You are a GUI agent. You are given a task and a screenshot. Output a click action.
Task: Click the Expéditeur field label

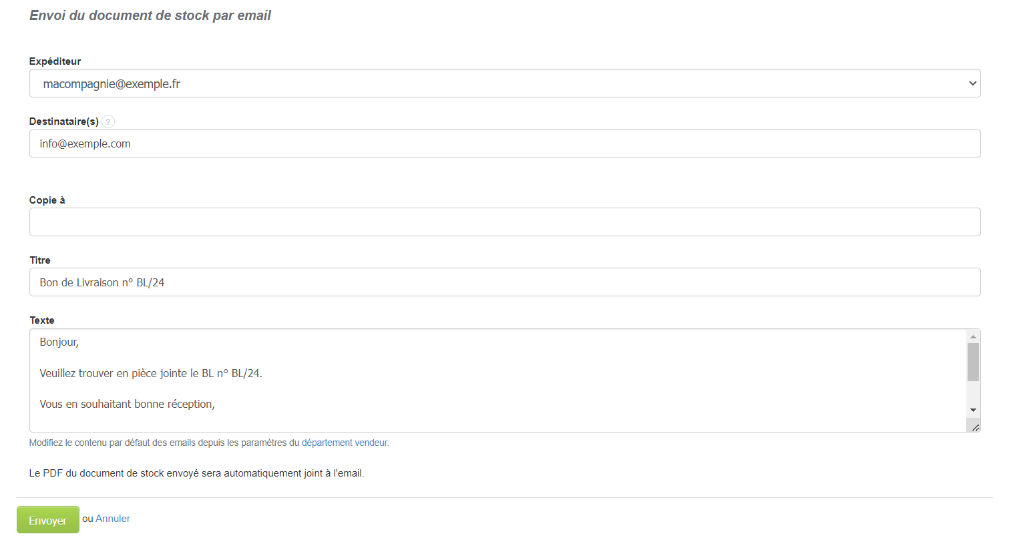[x=55, y=61]
